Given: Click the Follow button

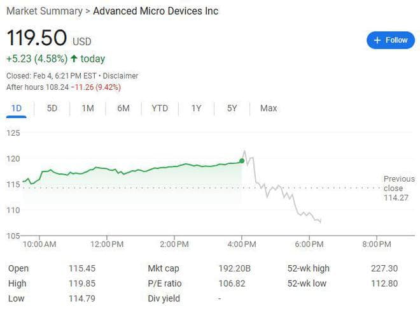Looking at the screenshot, I should point(390,40).
